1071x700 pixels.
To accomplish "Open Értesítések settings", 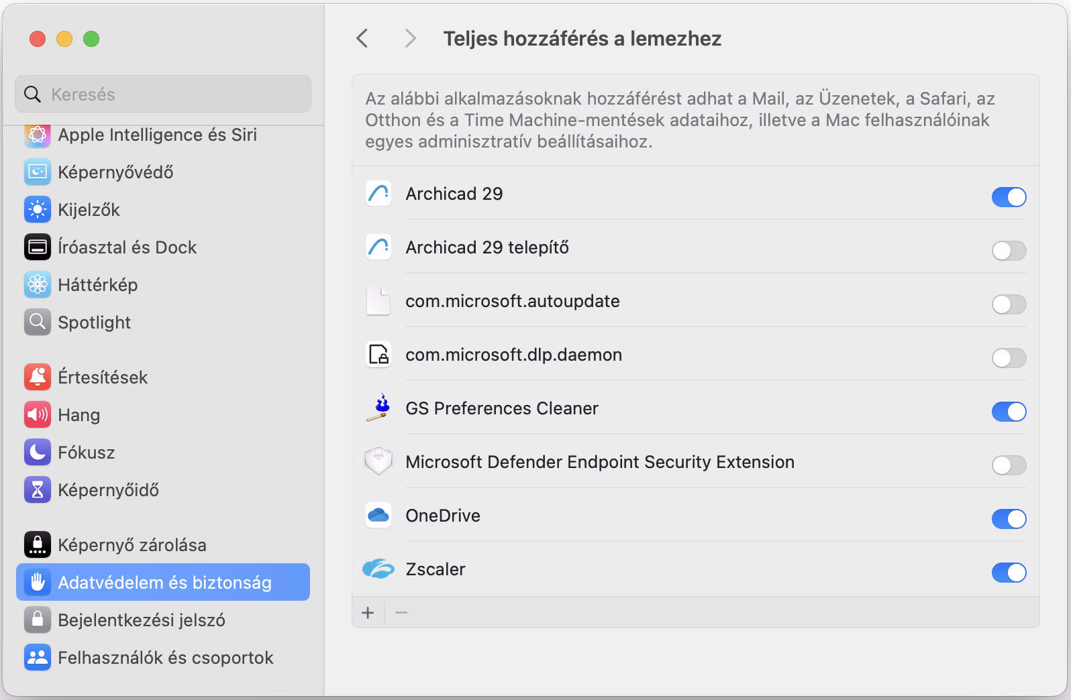I will click(163, 377).
